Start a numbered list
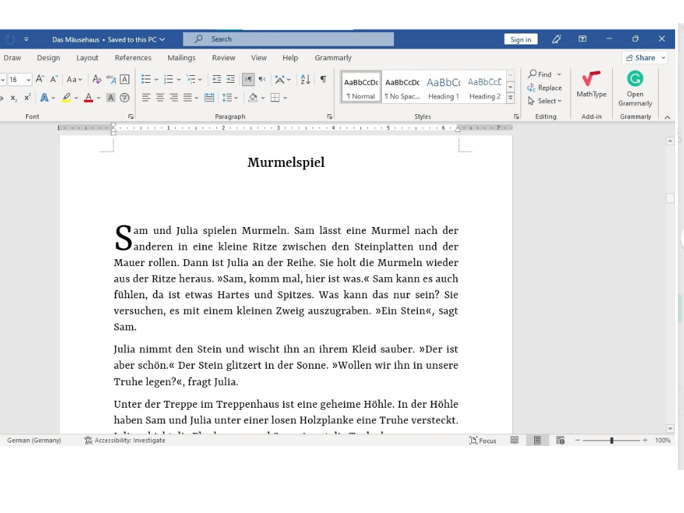The image size is (684, 513). [x=168, y=79]
